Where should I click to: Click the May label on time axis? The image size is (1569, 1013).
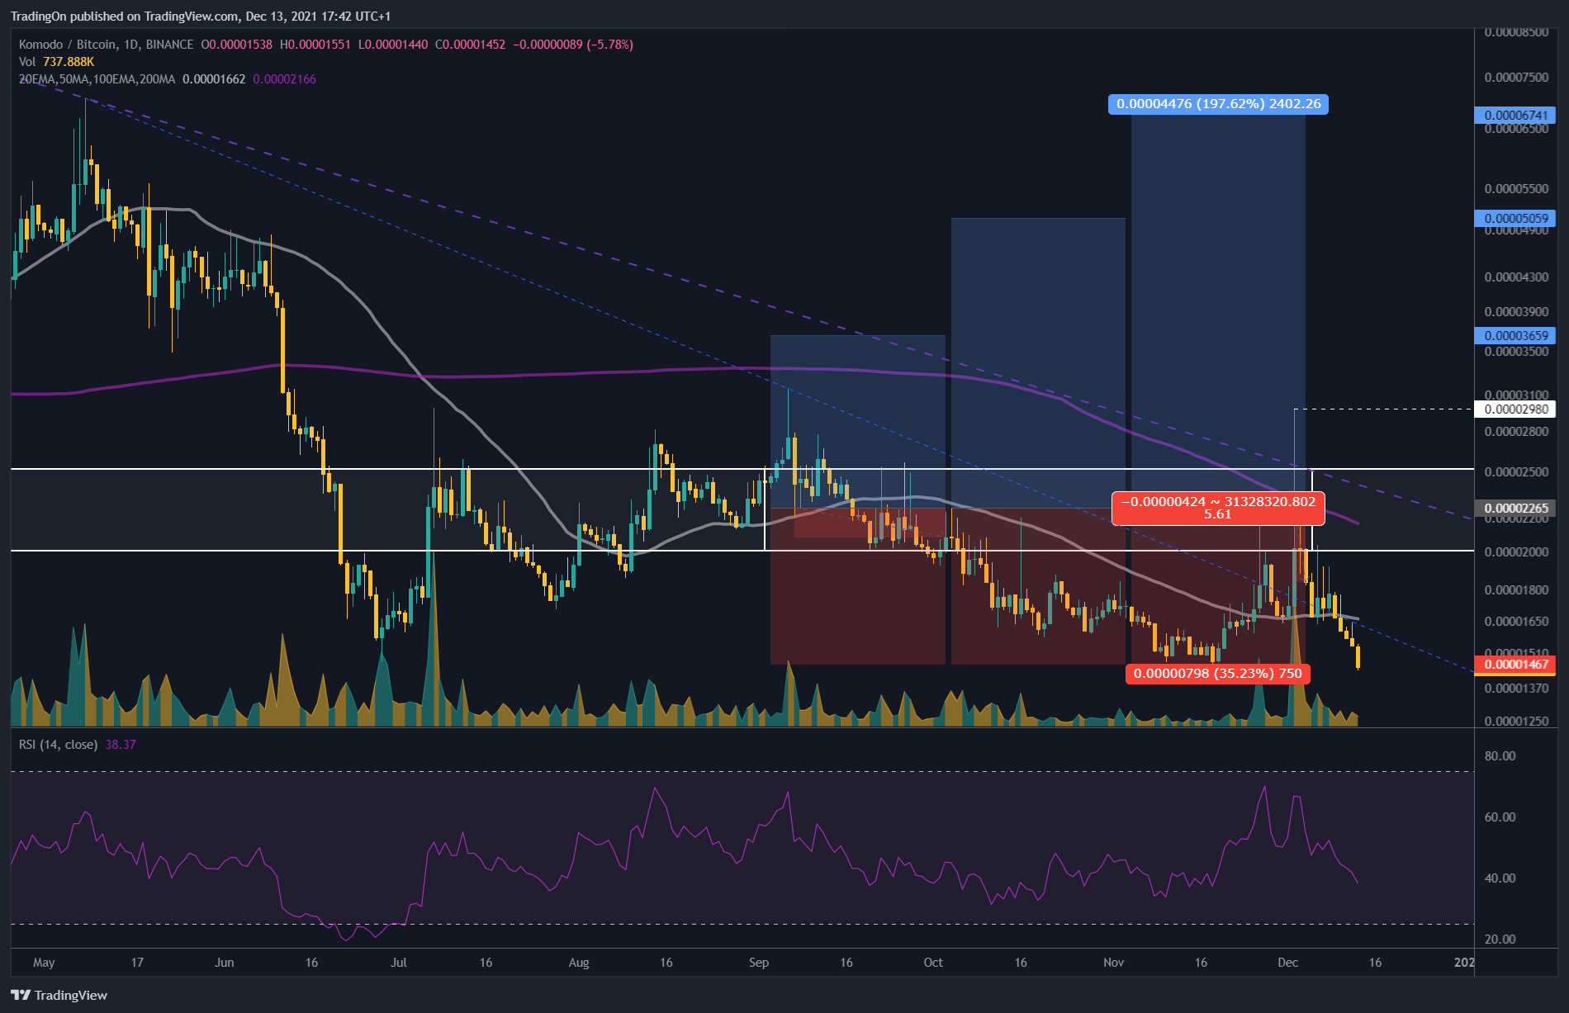44,963
